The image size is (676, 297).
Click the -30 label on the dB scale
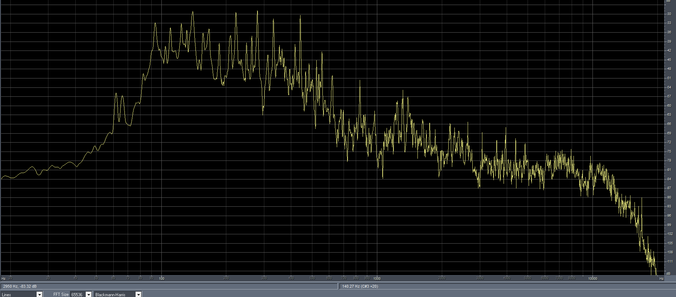pyautogui.click(x=669, y=14)
